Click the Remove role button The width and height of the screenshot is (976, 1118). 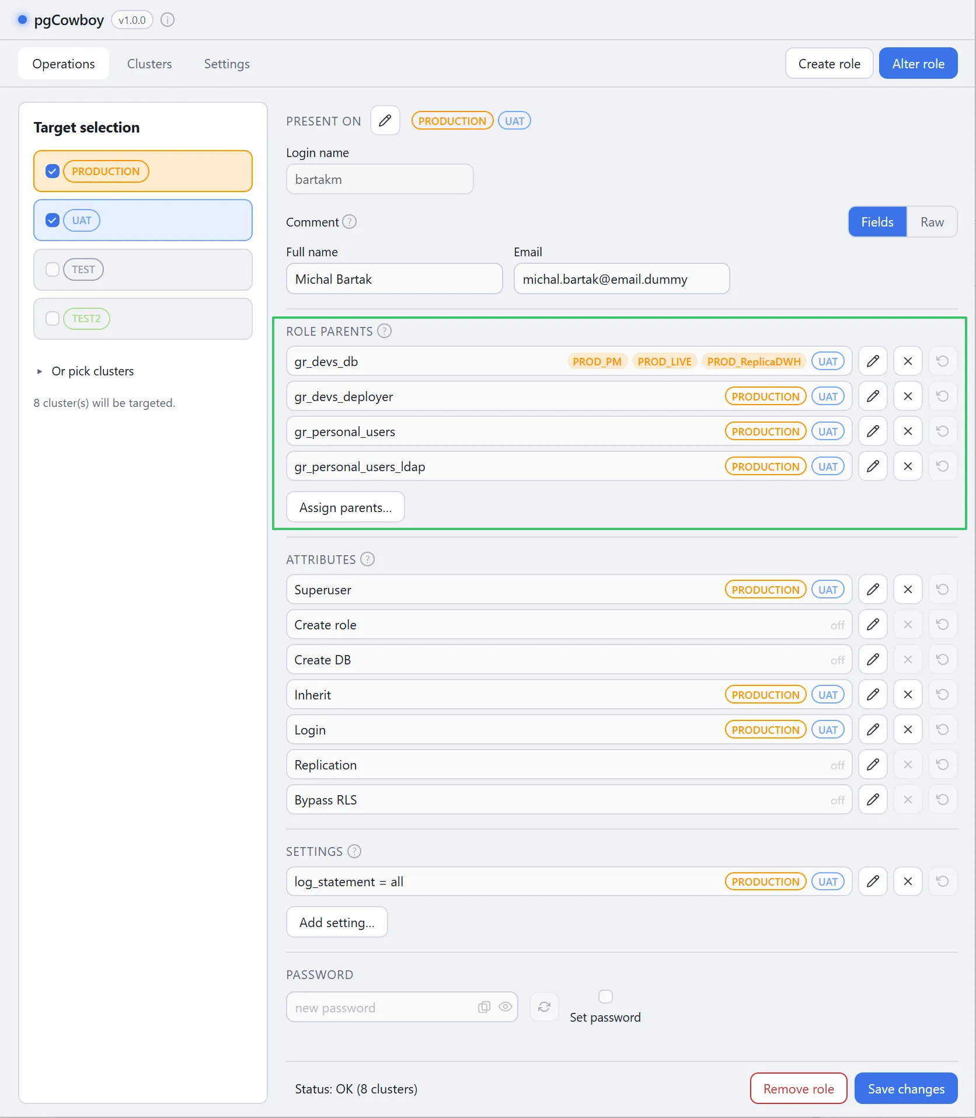tap(799, 1089)
